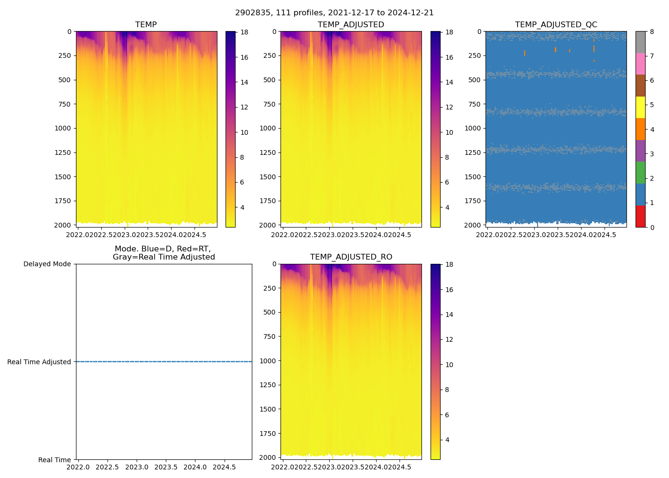The width and height of the screenshot is (669, 478).
Task: Click the gray top segment of QC colorbar
Action: pyautogui.click(x=640, y=42)
